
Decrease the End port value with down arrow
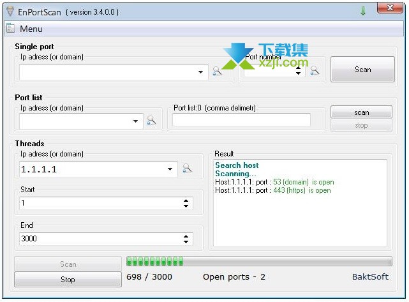(186, 242)
